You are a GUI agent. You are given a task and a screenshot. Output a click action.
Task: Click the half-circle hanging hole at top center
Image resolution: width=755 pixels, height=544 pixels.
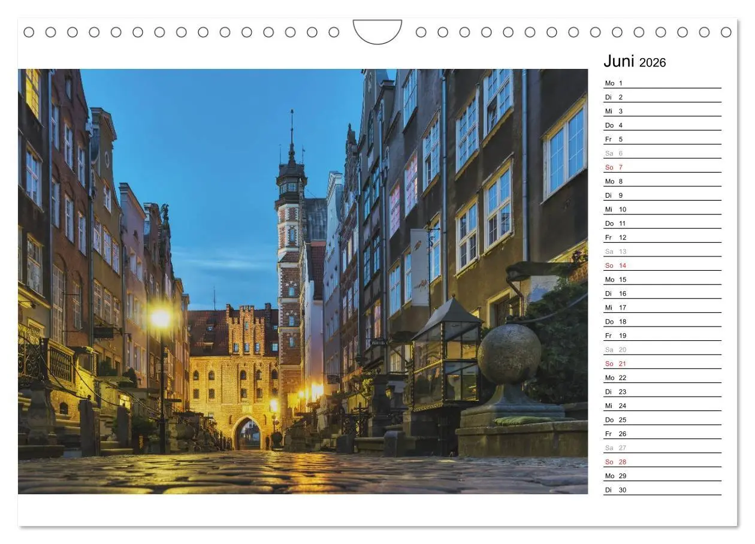pos(377,31)
